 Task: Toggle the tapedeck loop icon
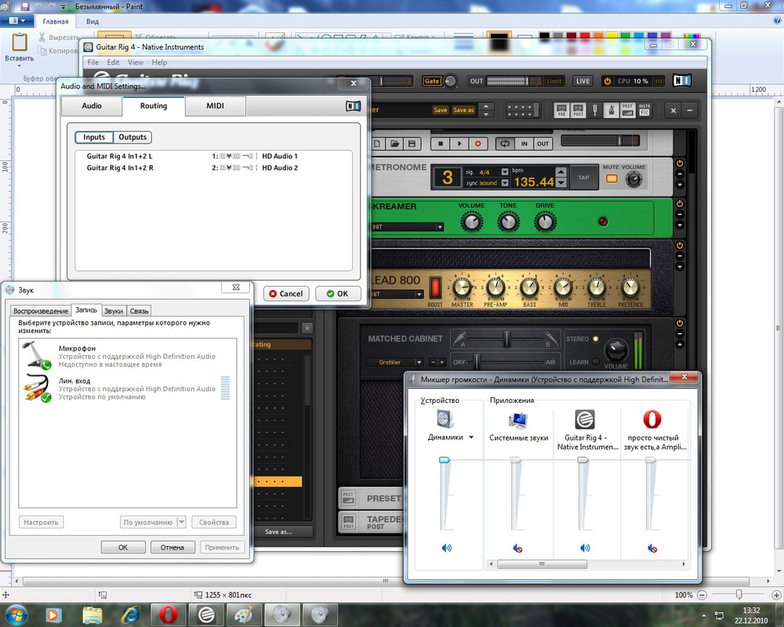[505, 144]
